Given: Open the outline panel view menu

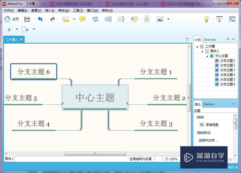Looking at the screenshot, I should (227, 39).
